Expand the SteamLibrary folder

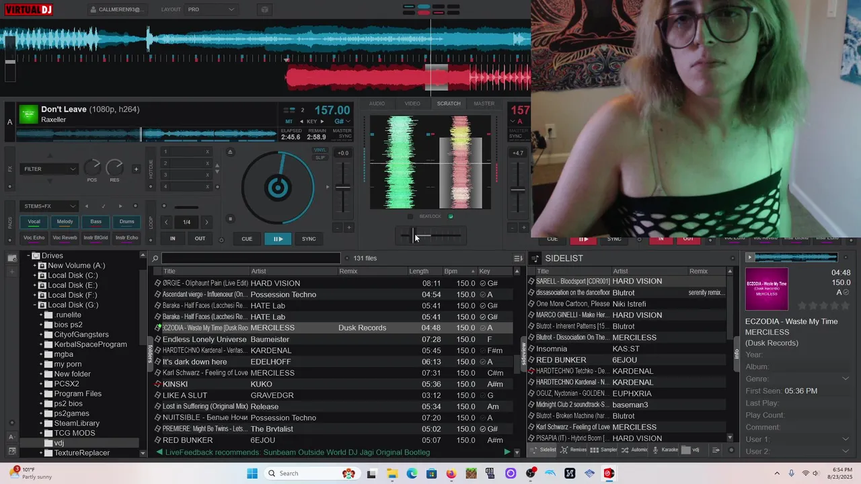[x=41, y=424]
